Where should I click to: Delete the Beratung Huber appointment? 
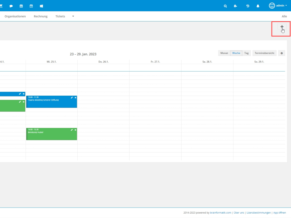[x=75, y=130]
